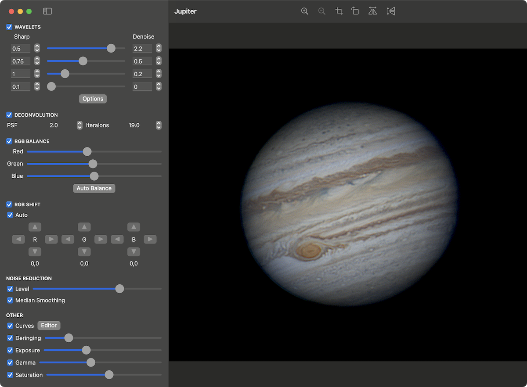Click the first Sharp value field
Screen dimensions: 527x387
click(20, 48)
